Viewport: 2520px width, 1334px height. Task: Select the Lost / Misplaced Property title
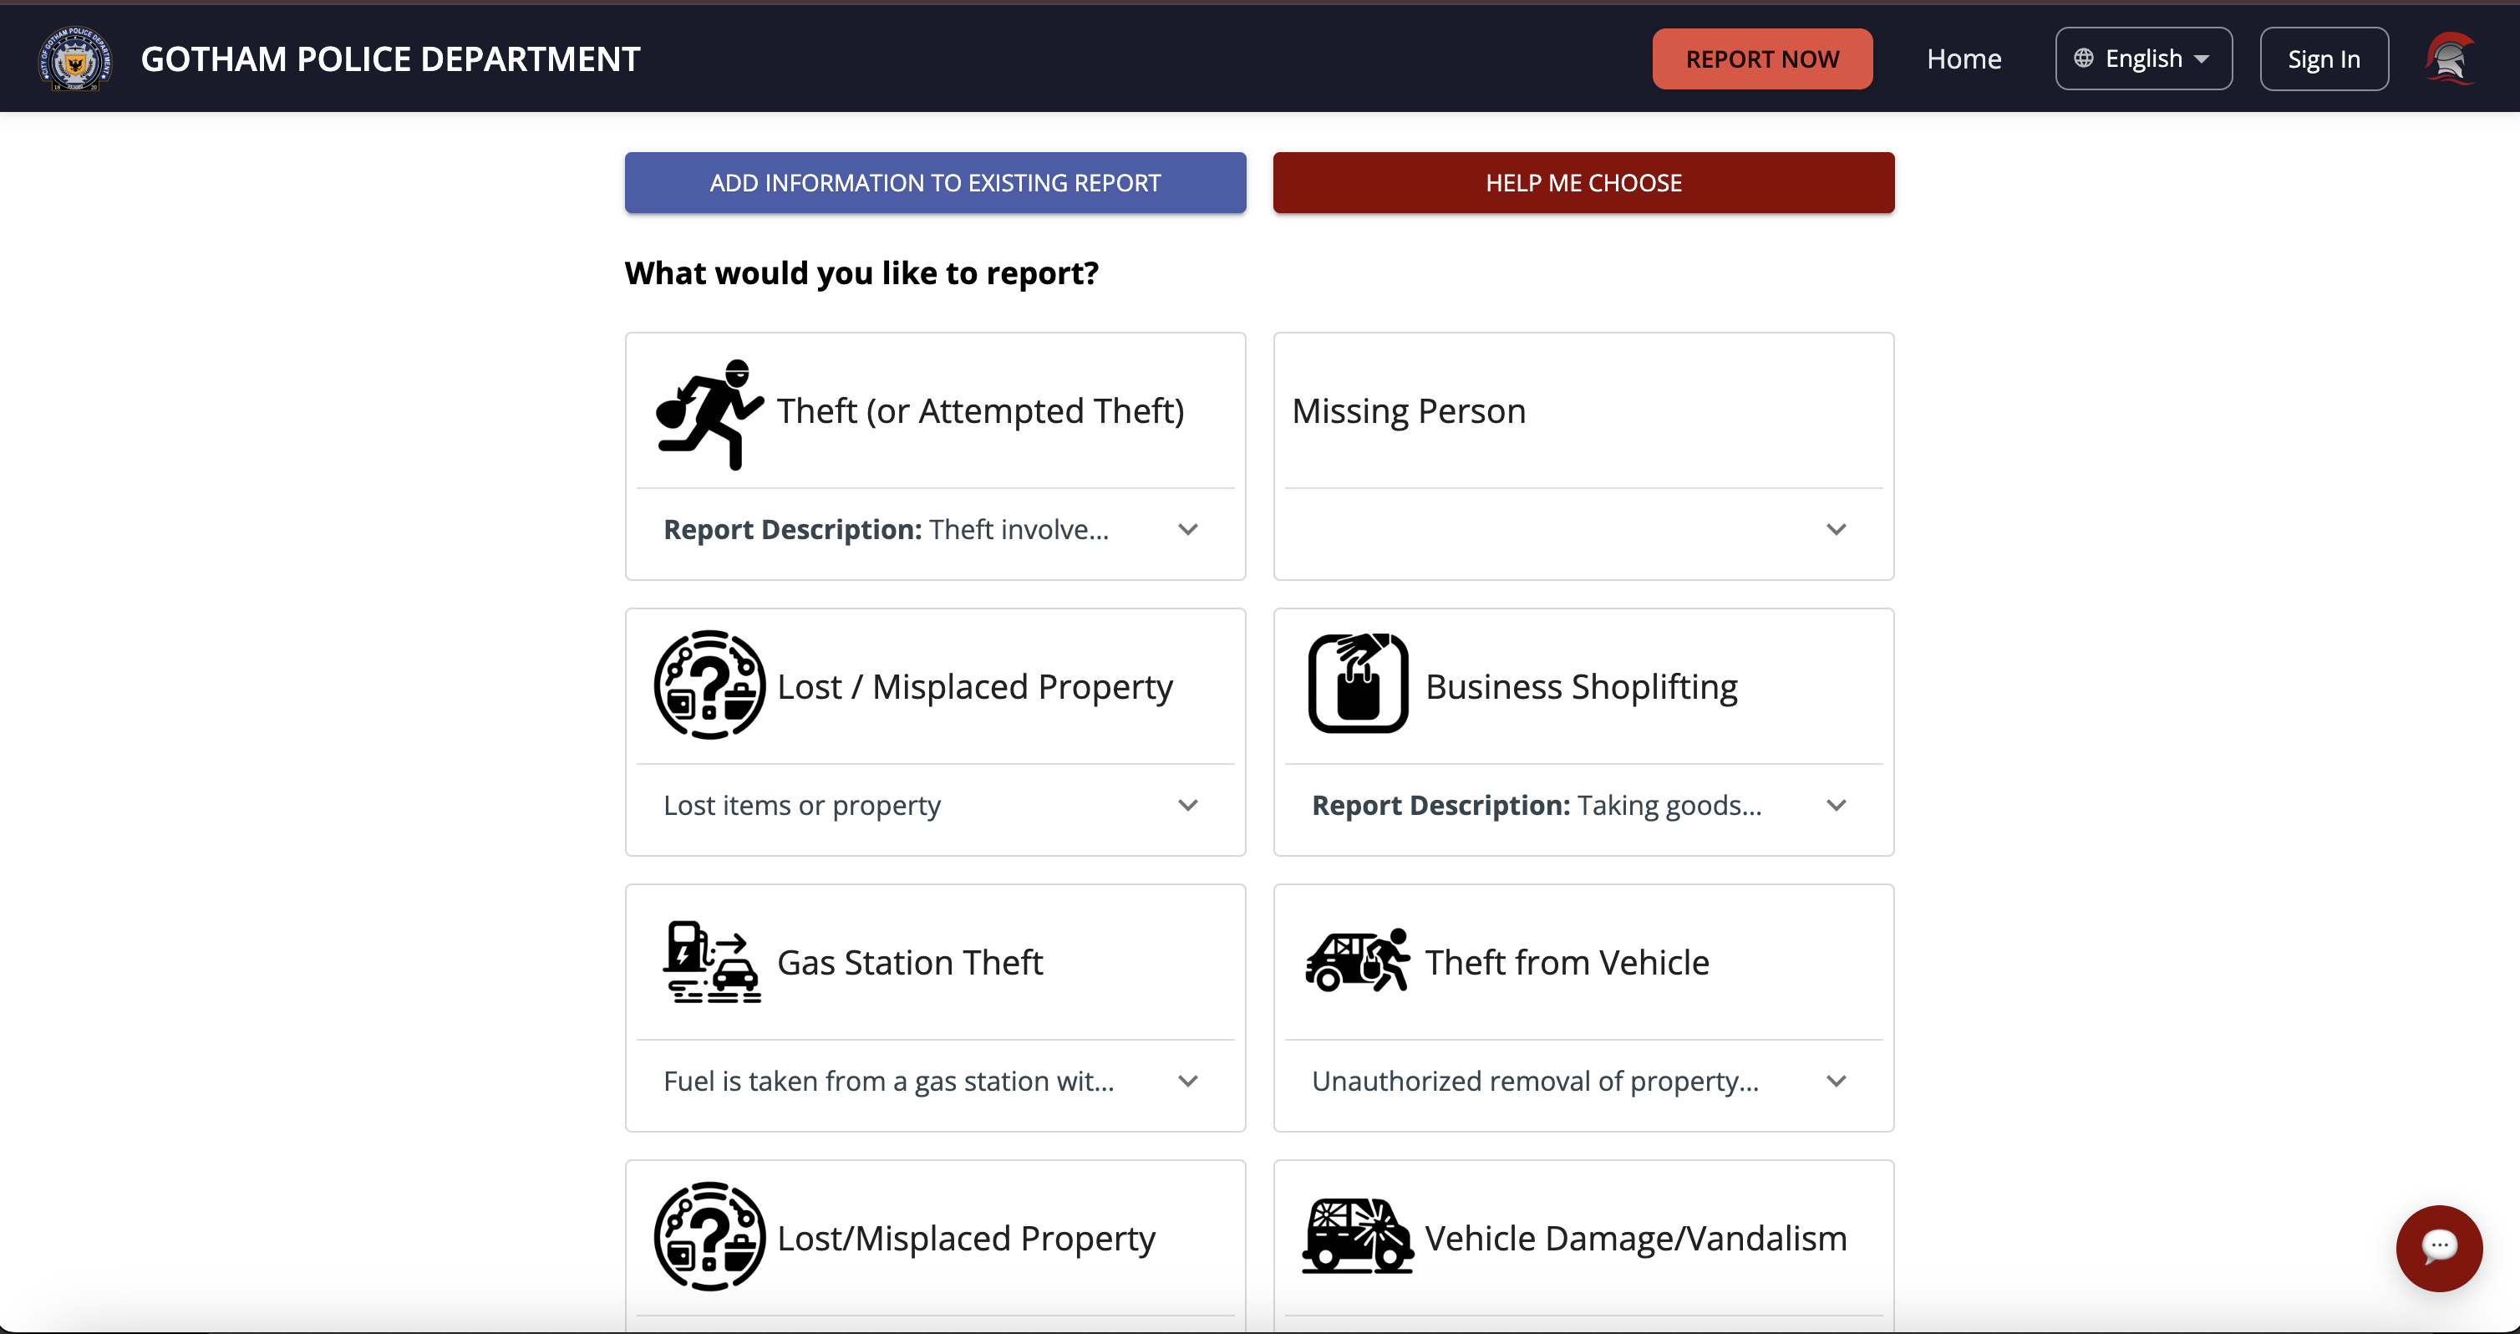pos(974,687)
